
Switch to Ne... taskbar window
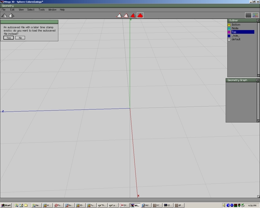(36, 205)
